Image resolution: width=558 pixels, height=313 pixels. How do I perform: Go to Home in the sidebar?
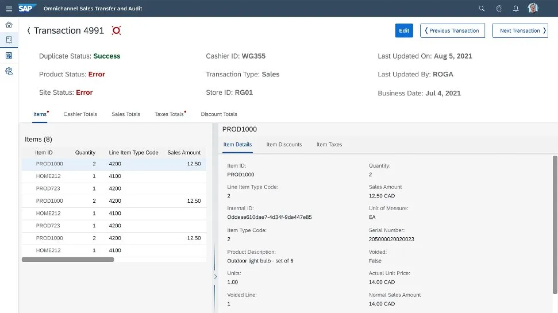coord(9,25)
